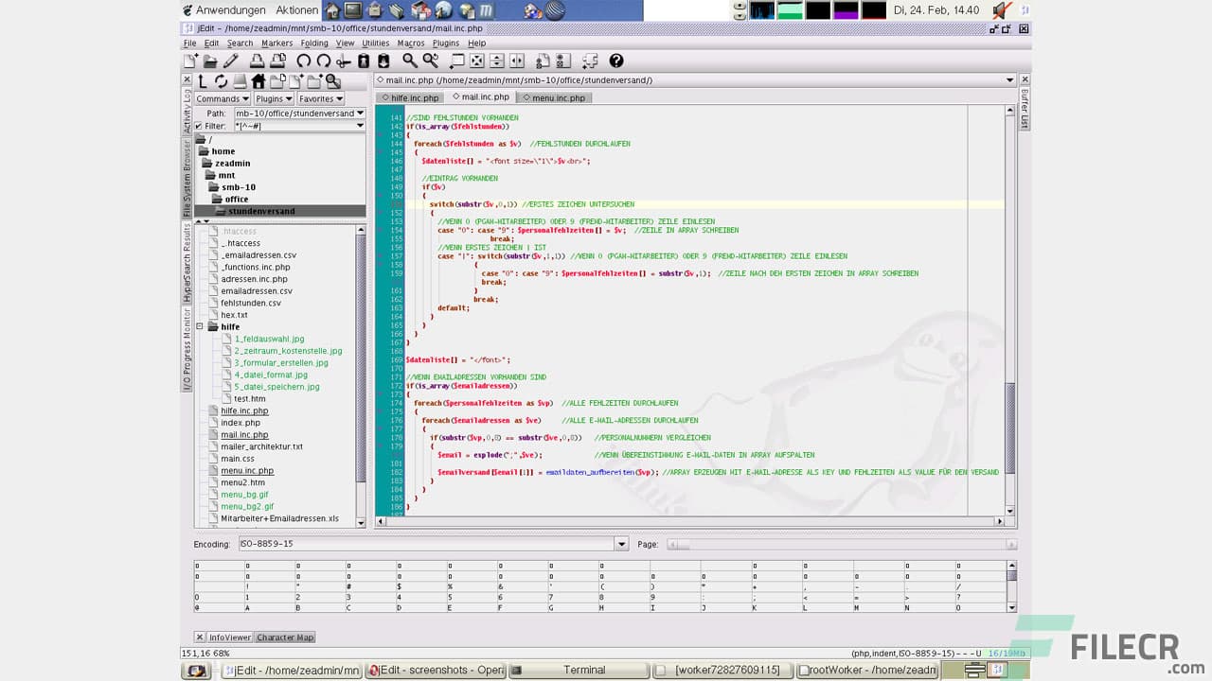Image resolution: width=1212 pixels, height=681 pixels.
Task: Open jEdit help via the question mark icon
Action: pyautogui.click(x=615, y=61)
